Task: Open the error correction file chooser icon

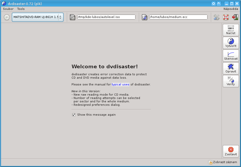Action: pyautogui.click(x=145, y=17)
